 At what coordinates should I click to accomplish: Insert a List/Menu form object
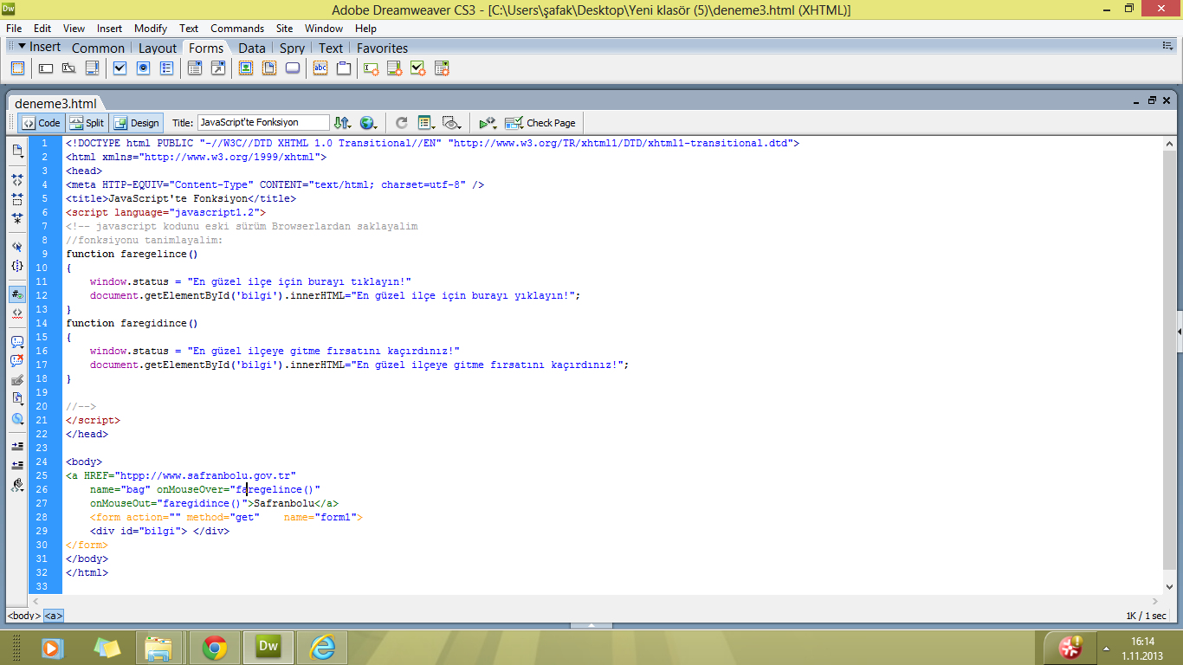click(x=195, y=68)
